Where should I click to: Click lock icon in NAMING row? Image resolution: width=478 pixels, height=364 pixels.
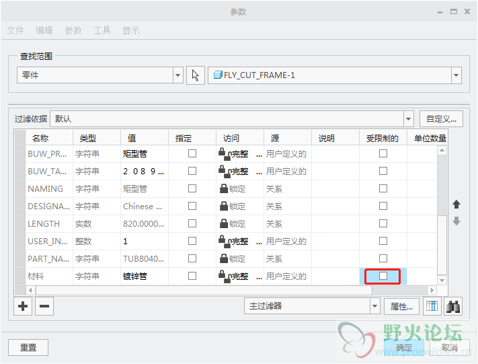[224, 188]
